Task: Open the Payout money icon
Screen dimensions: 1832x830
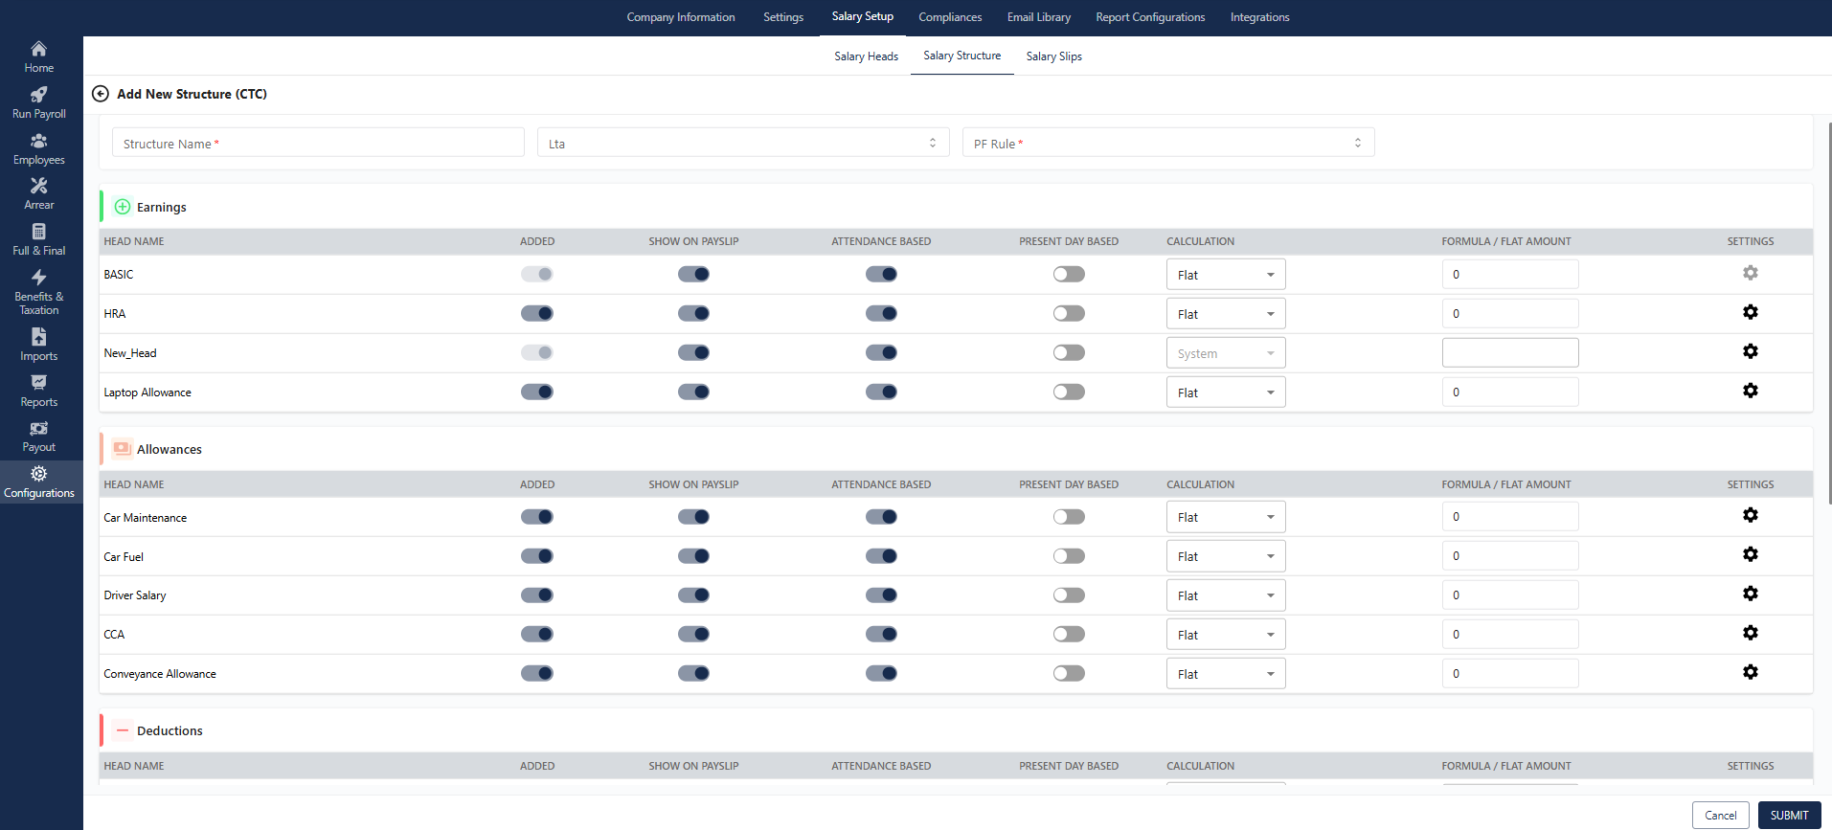Action: click(x=38, y=429)
